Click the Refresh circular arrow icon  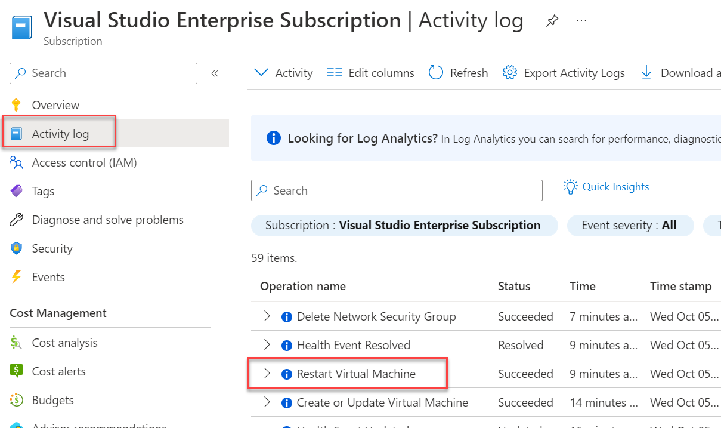click(436, 73)
